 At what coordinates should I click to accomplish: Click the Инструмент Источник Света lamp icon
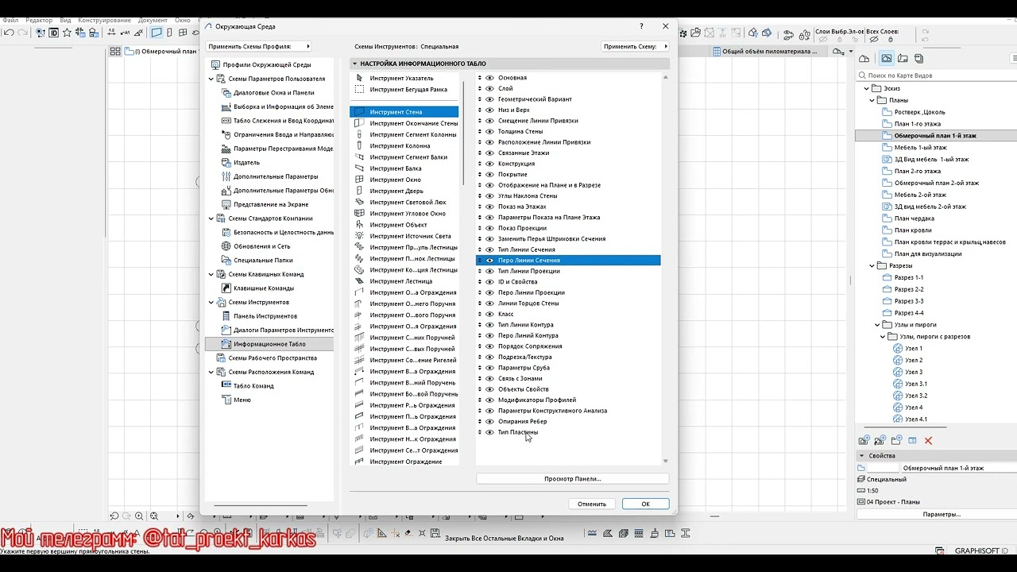(359, 236)
